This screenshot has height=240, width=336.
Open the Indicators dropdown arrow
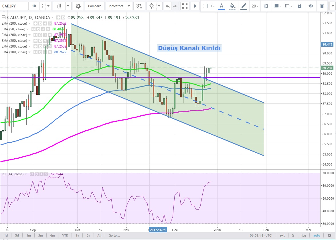[129, 6]
